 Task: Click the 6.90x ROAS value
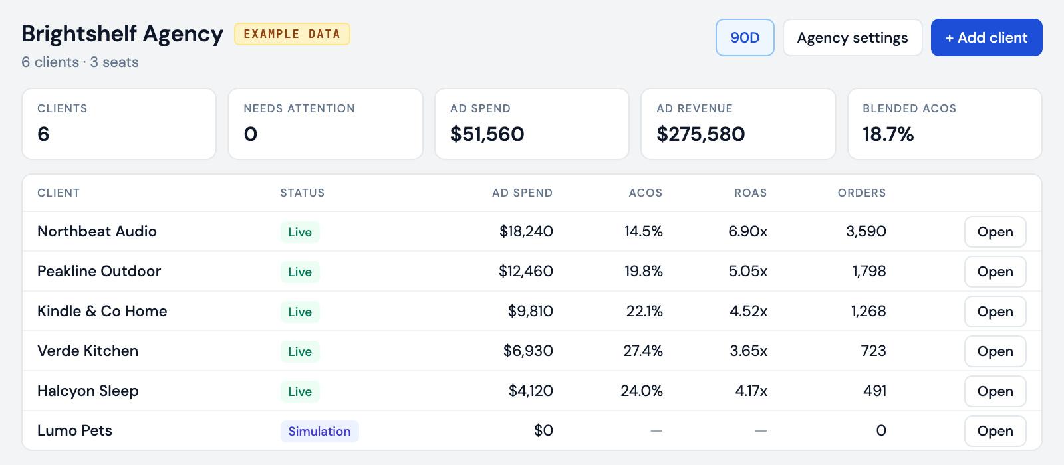pyautogui.click(x=747, y=232)
